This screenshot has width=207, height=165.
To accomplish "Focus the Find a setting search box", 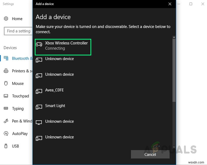I will (x=18, y=31).
